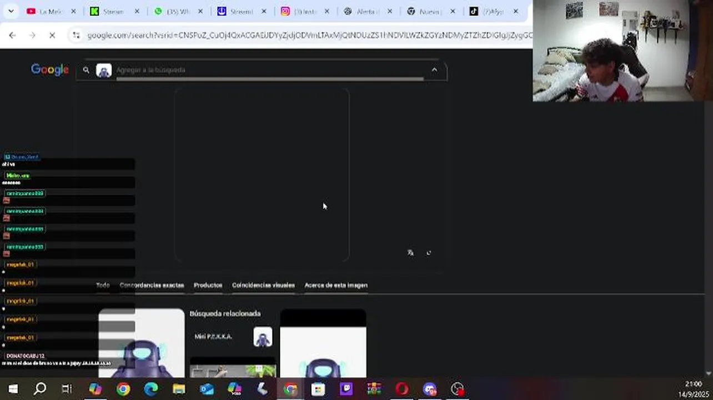713x400 pixels.
Task: Click the webcam overlay video feed
Action: (622, 51)
